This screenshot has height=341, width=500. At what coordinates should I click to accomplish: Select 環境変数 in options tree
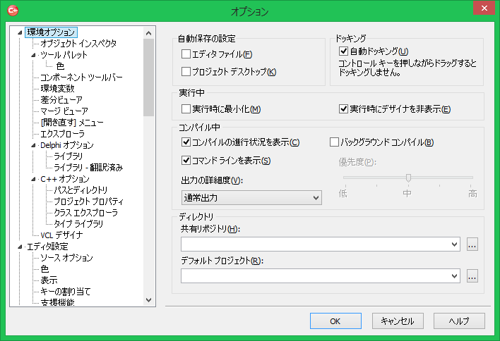pos(57,89)
